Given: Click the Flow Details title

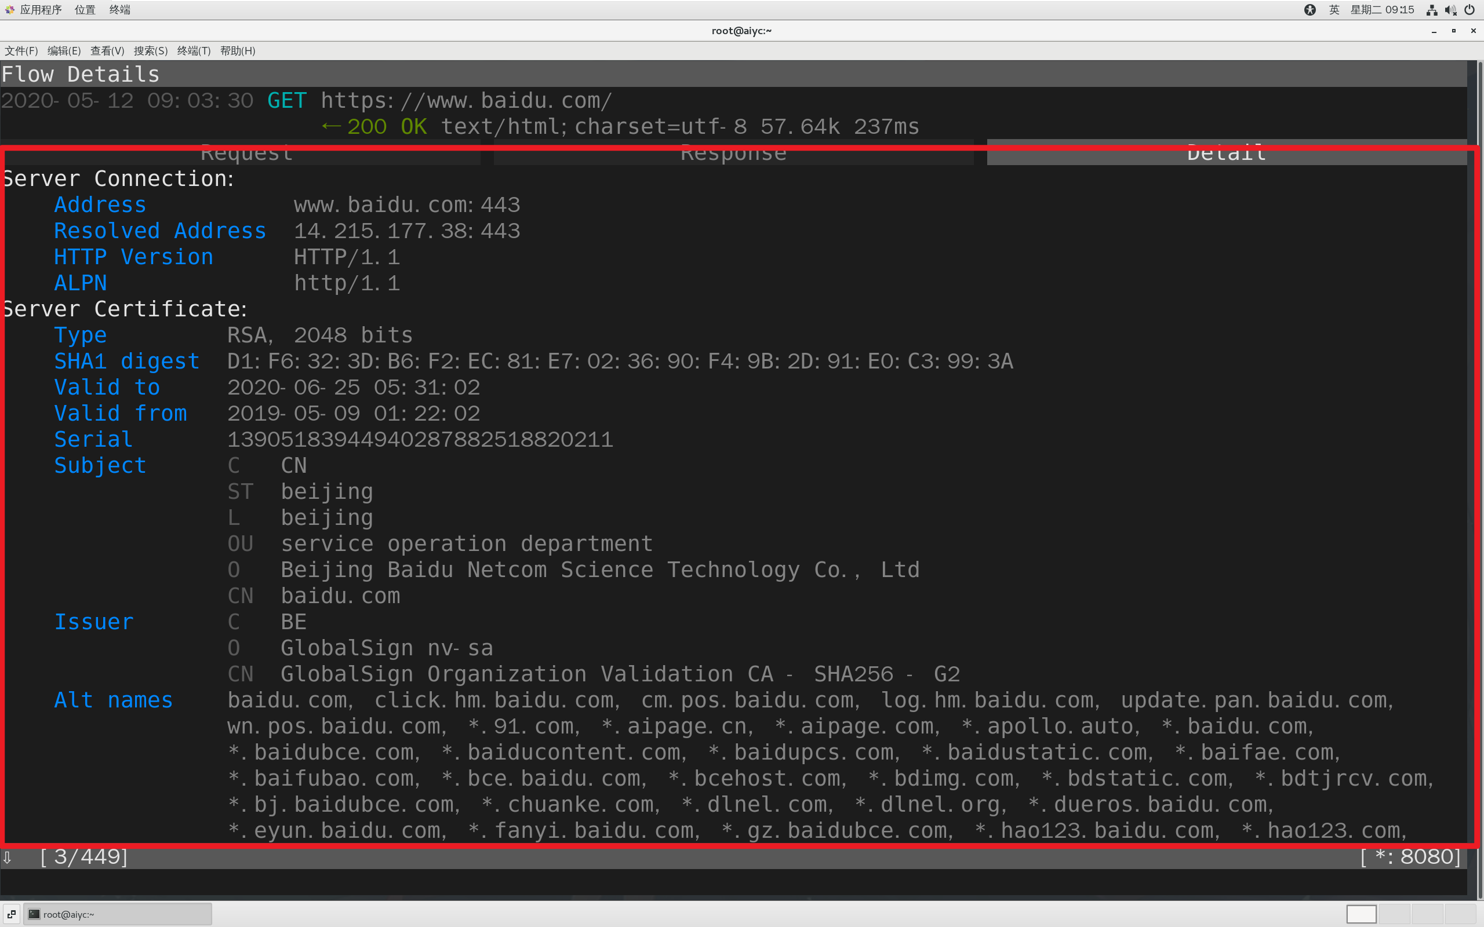Looking at the screenshot, I should click(x=81, y=74).
